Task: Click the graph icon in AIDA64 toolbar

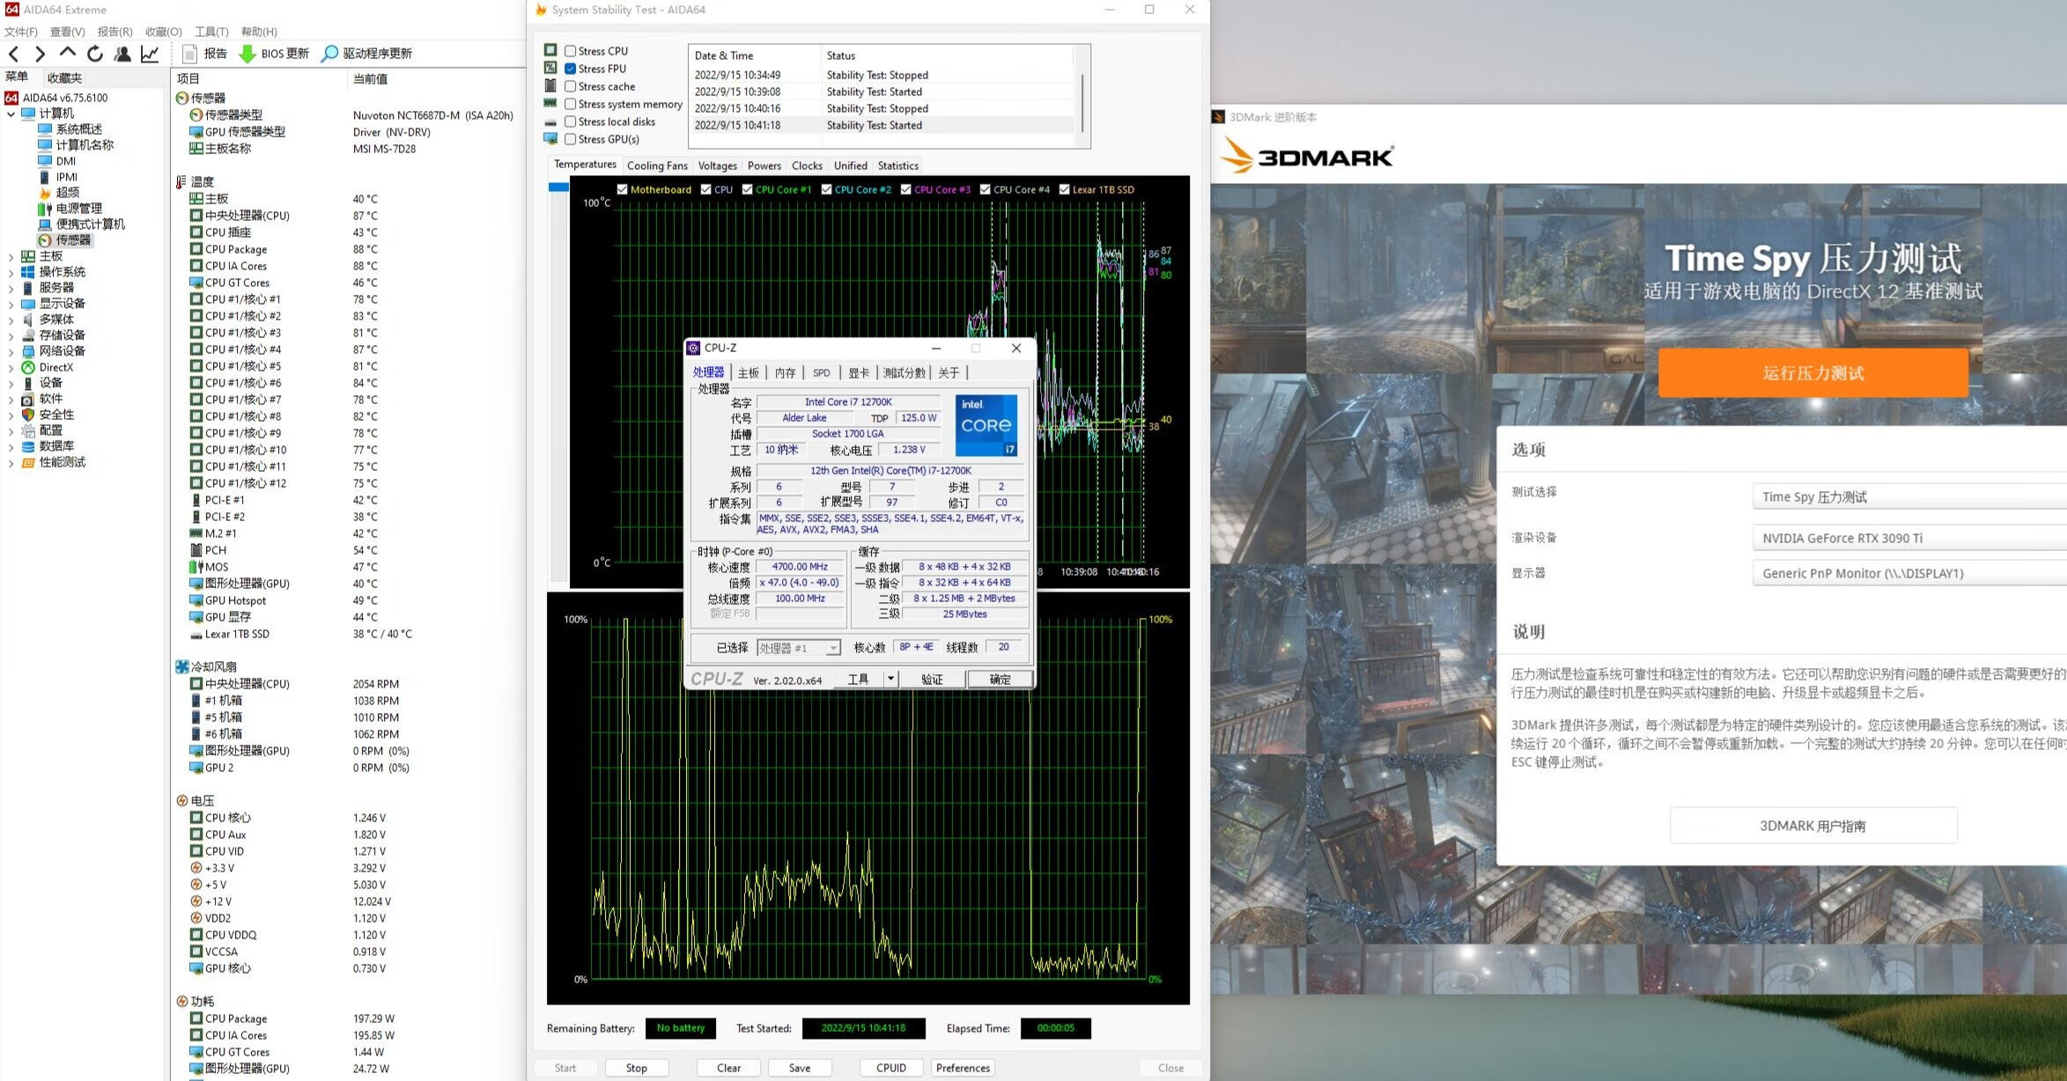Action: (150, 54)
